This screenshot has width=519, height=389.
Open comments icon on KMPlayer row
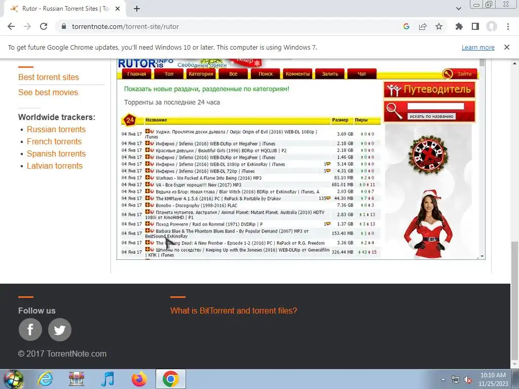(x=328, y=199)
